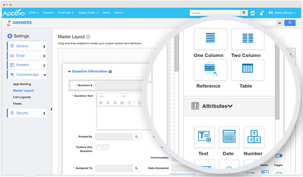Select the Toggle attribute widget
Screen dimensions: 303x177
point(279,156)
